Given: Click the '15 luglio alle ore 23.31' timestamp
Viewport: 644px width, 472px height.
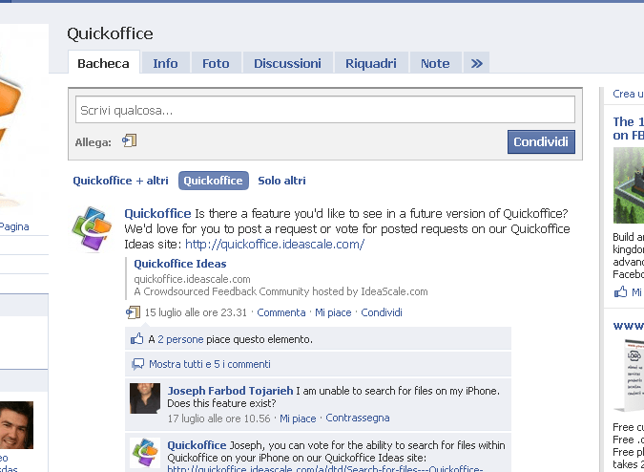Looking at the screenshot, I should (x=196, y=312).
